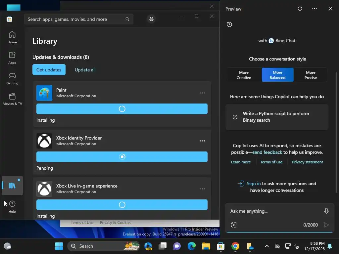
Task: Select More Precise conversation style
Action: pos(311,75)
